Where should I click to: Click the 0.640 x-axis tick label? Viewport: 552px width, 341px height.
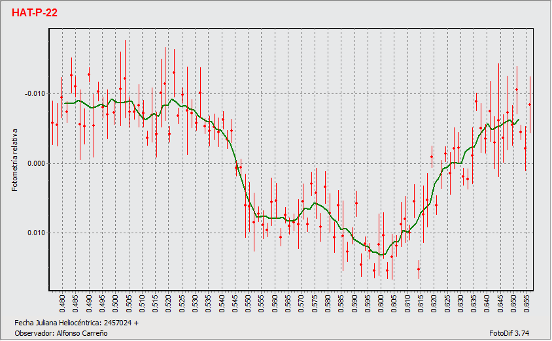(x=487, y=304)
